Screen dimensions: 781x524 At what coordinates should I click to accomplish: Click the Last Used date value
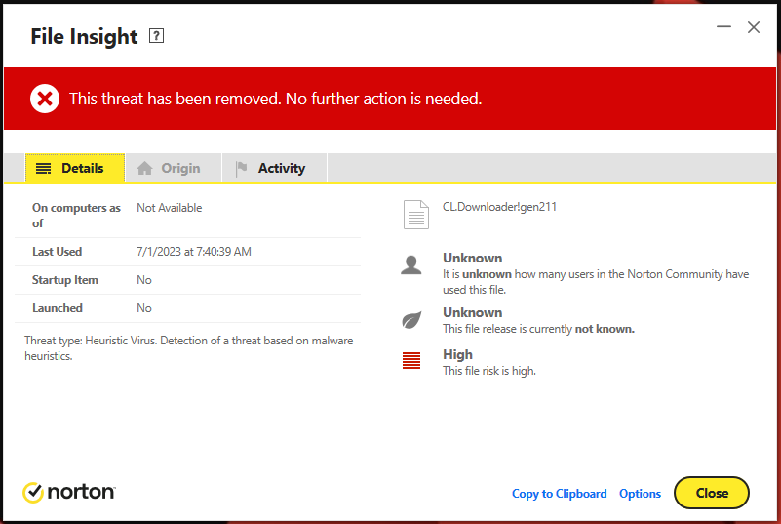[194, 252]
